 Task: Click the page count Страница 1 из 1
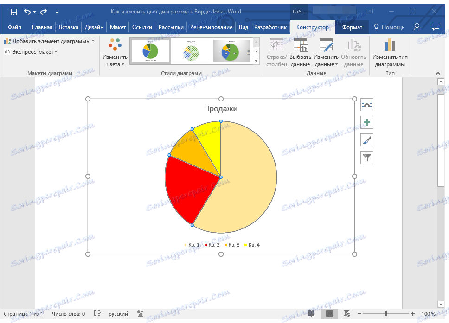24,314
